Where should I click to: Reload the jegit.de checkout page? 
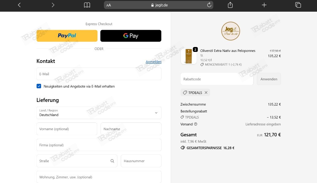209,5
